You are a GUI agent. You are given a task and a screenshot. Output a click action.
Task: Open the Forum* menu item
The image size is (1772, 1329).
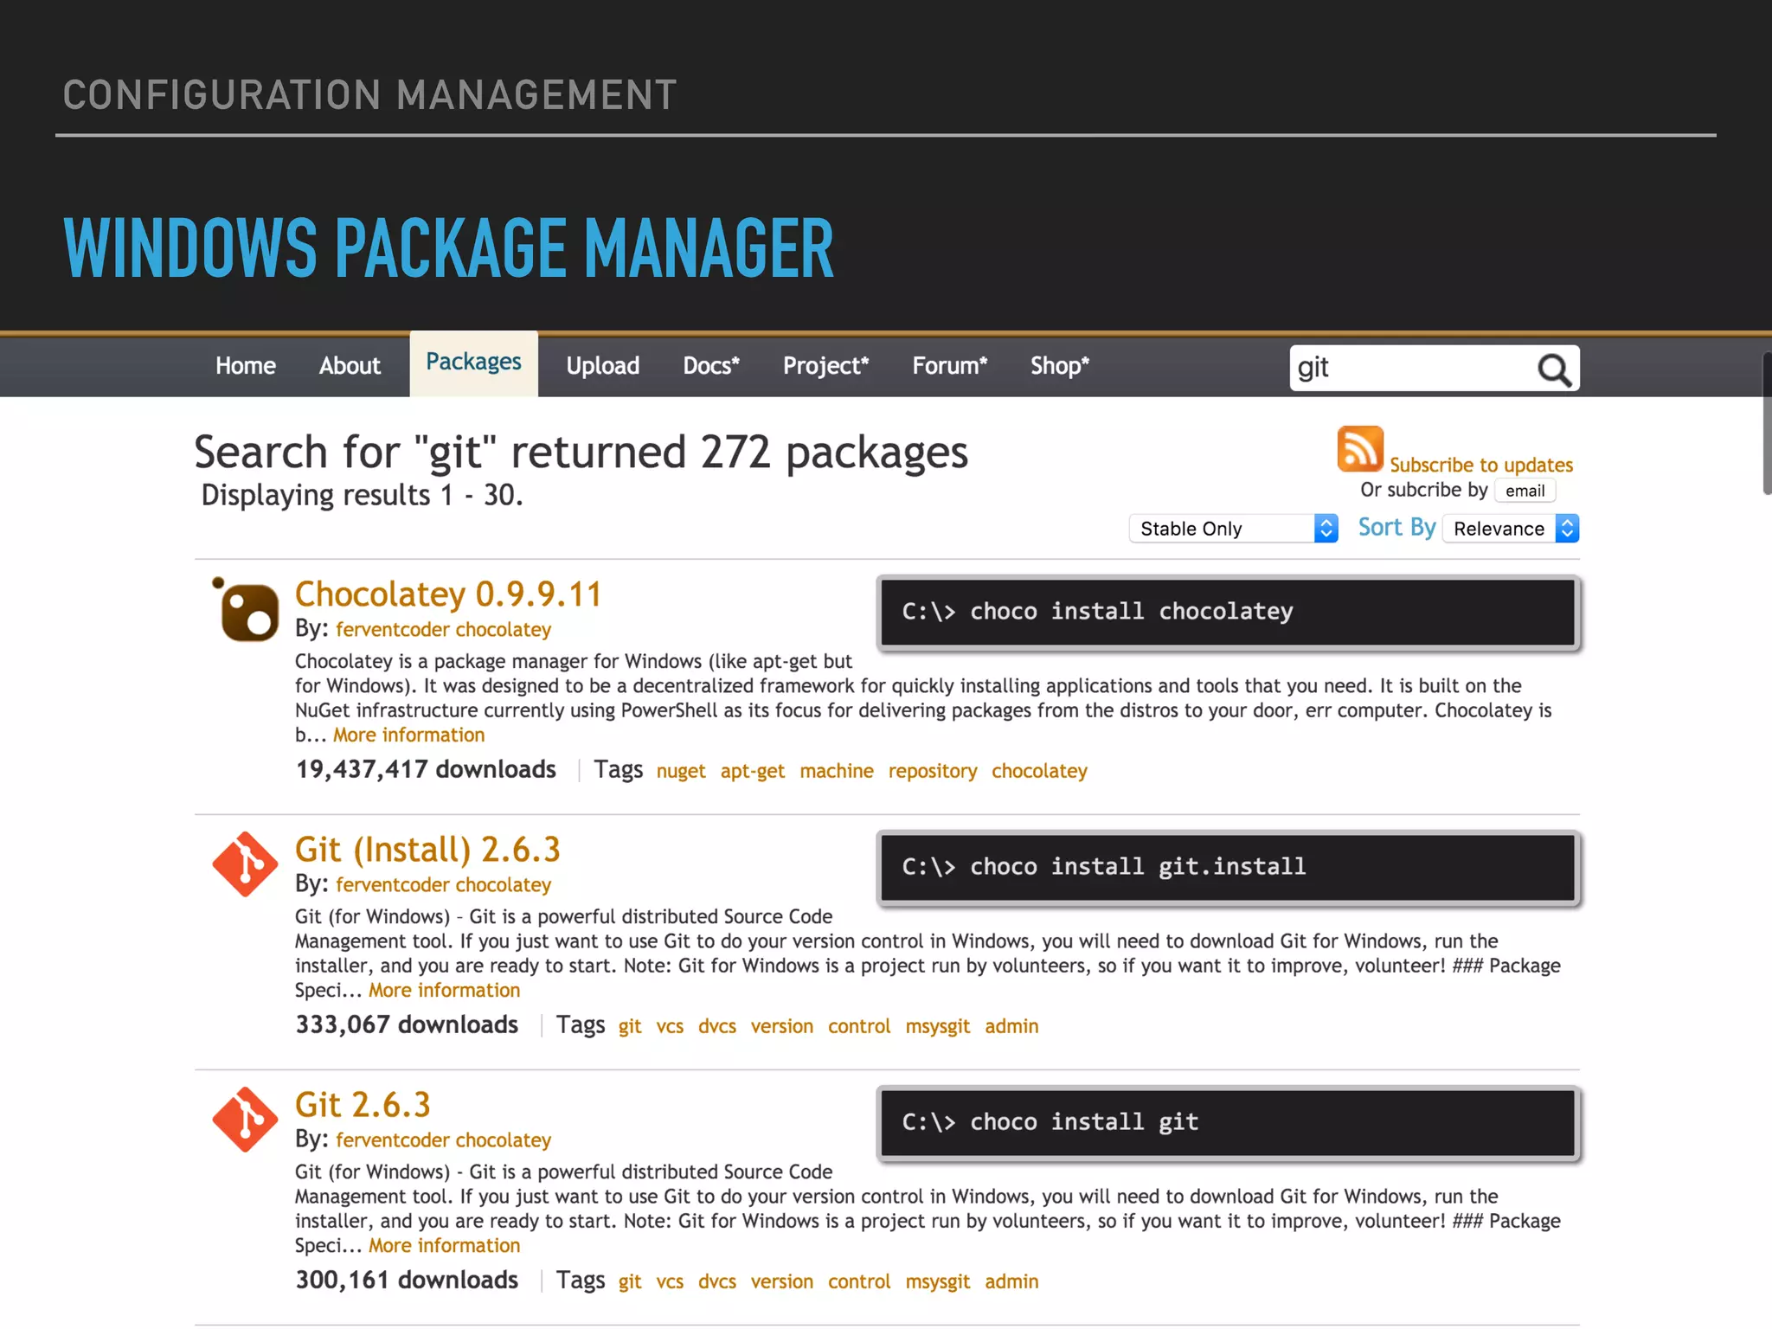pos(950,366)
